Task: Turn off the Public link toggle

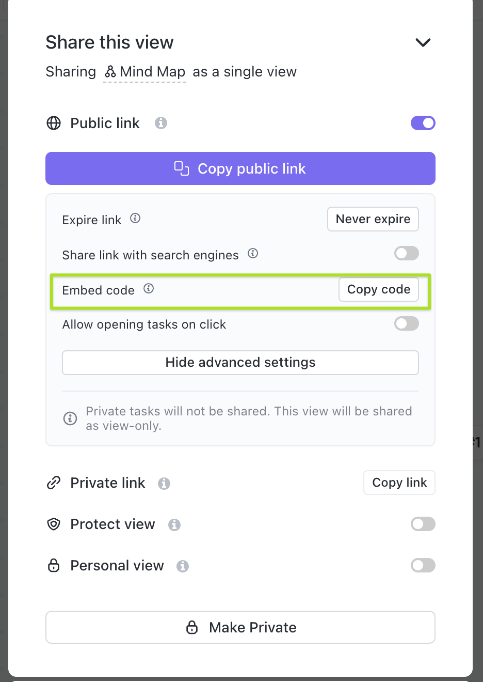Action: (x=423, y=123)
